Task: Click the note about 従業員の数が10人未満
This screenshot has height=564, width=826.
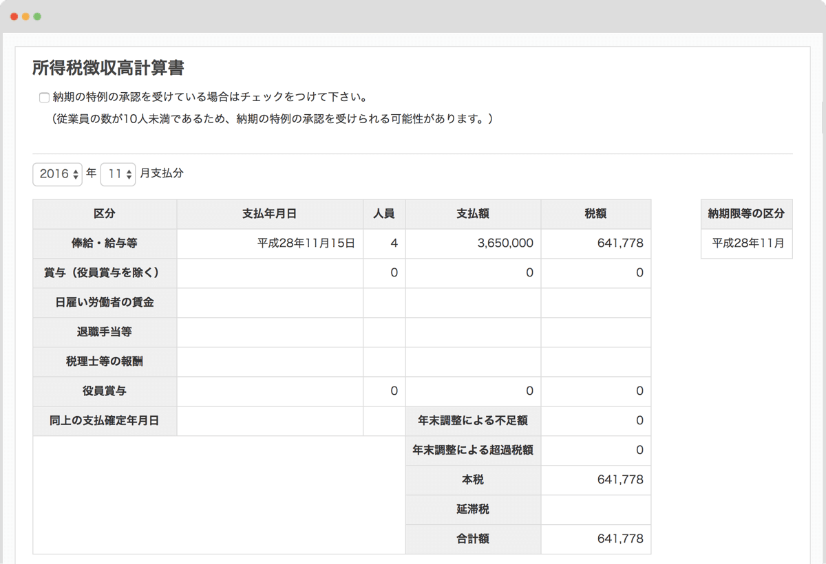Action: pyautogui.click(x=272, y=119)
